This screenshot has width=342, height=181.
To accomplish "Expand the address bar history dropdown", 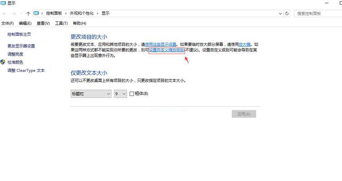I will [280, 14].
